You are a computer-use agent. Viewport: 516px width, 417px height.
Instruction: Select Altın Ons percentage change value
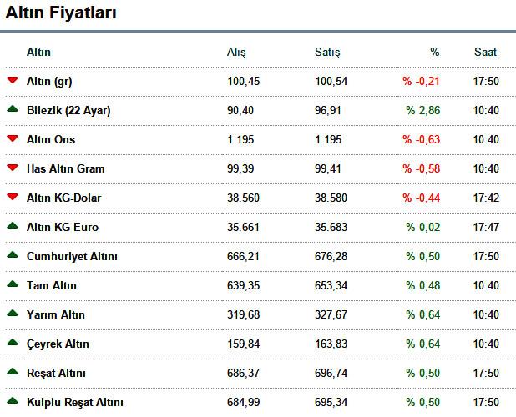coord(421,139)
